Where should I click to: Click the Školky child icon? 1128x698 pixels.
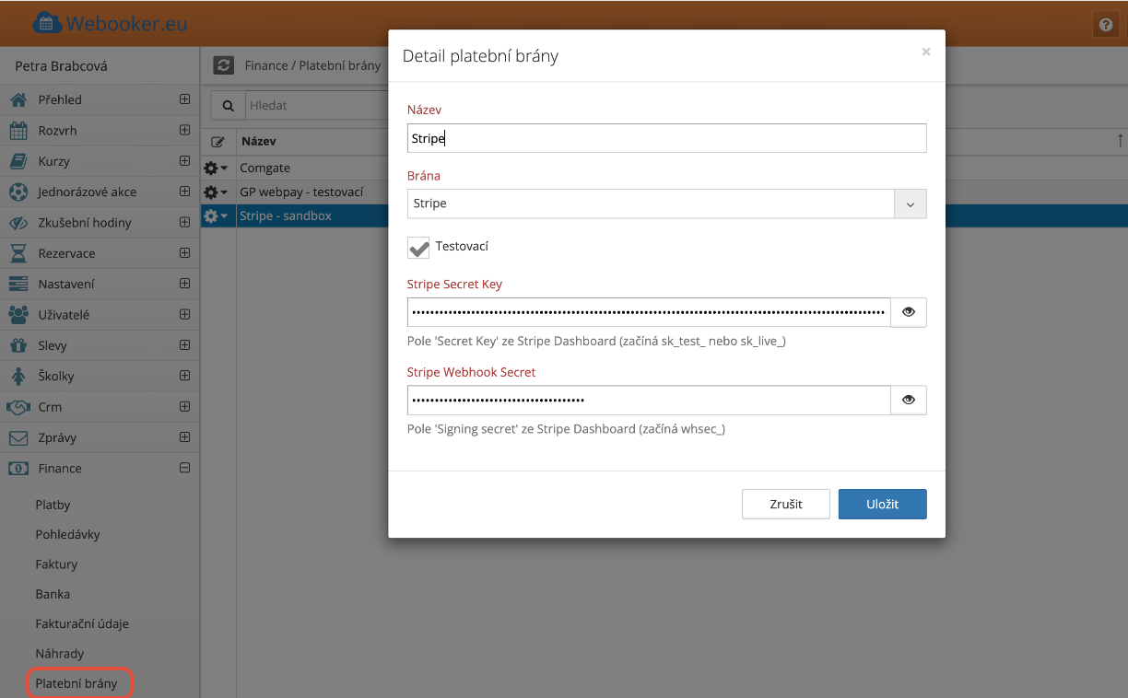coord(18,377)
